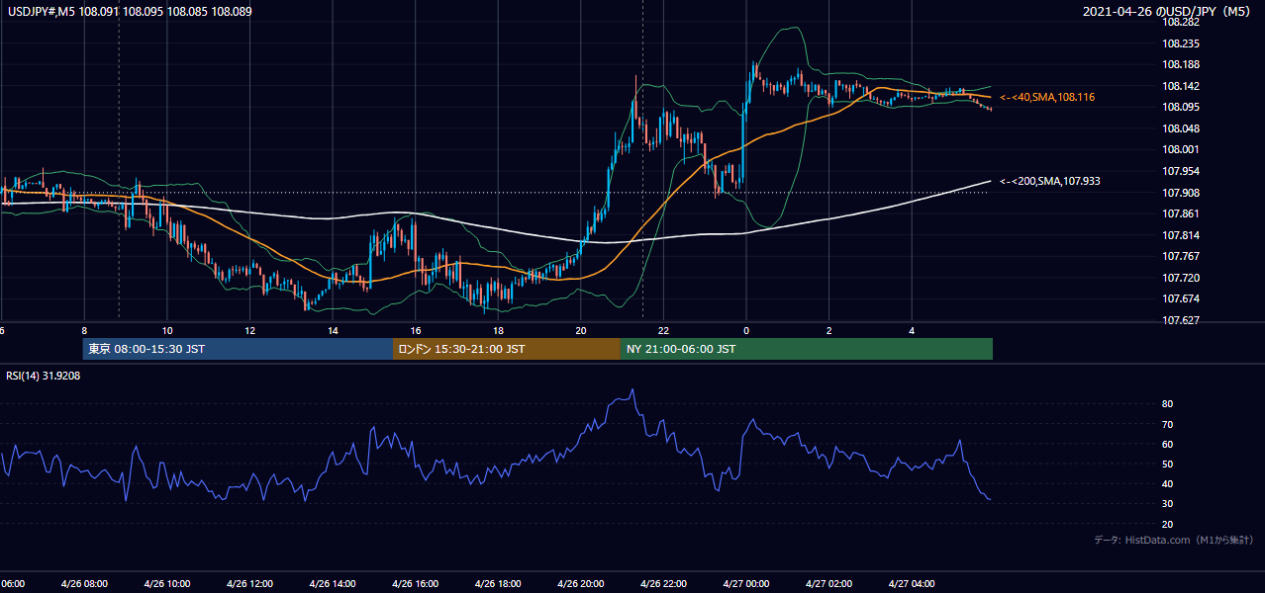The image size is (1265, 593).
Task: Click price axis label 108.001
Action: tap(1181, 149)
